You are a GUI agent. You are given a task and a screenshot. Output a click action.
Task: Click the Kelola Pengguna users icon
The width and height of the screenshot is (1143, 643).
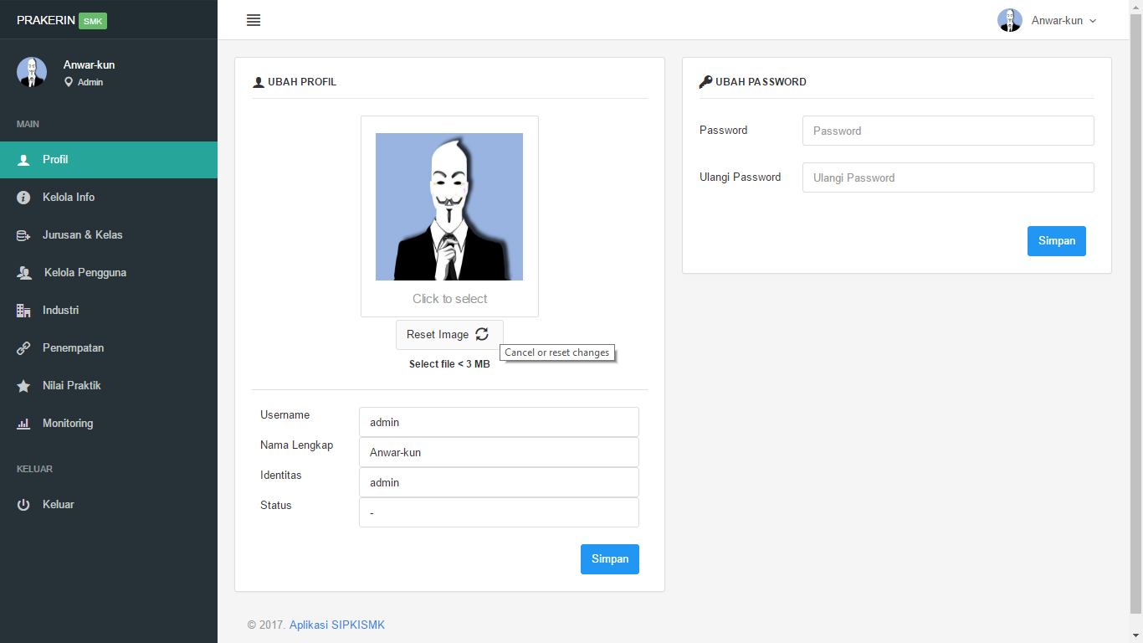coord(24,273)
